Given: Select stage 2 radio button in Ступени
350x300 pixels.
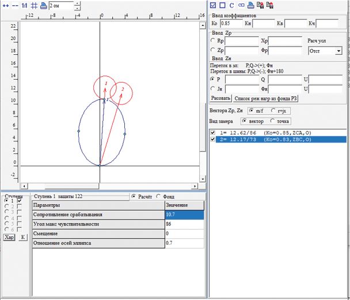Looking at the screenshot, I should (7, 206).
